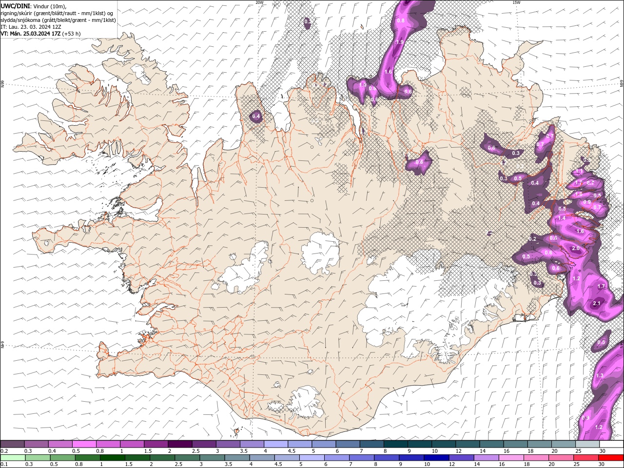Pick the lilac 14 swatch in lower legend row

point(486,458)
